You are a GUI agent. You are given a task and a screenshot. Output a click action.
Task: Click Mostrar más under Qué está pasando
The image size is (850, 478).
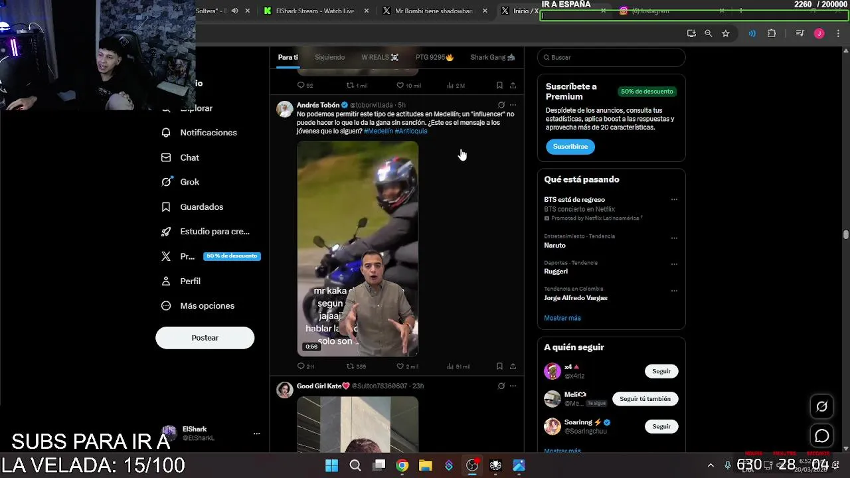click(x=562, y=318)
